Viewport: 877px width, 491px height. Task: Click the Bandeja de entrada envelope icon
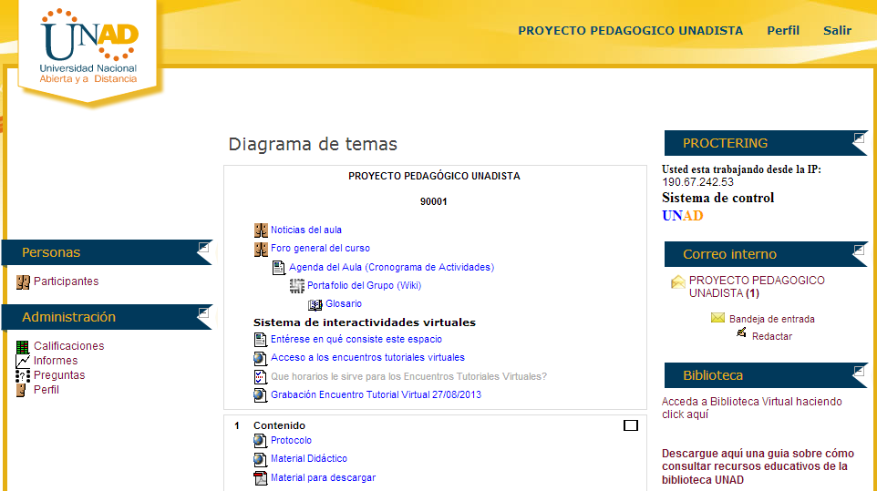(717, 319)
